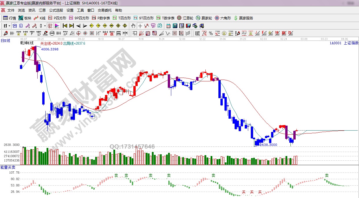Click the yellow diamond right-arrow icon
Image resolution: width=359 pixels, height=198 pixels.
(98, 26)
